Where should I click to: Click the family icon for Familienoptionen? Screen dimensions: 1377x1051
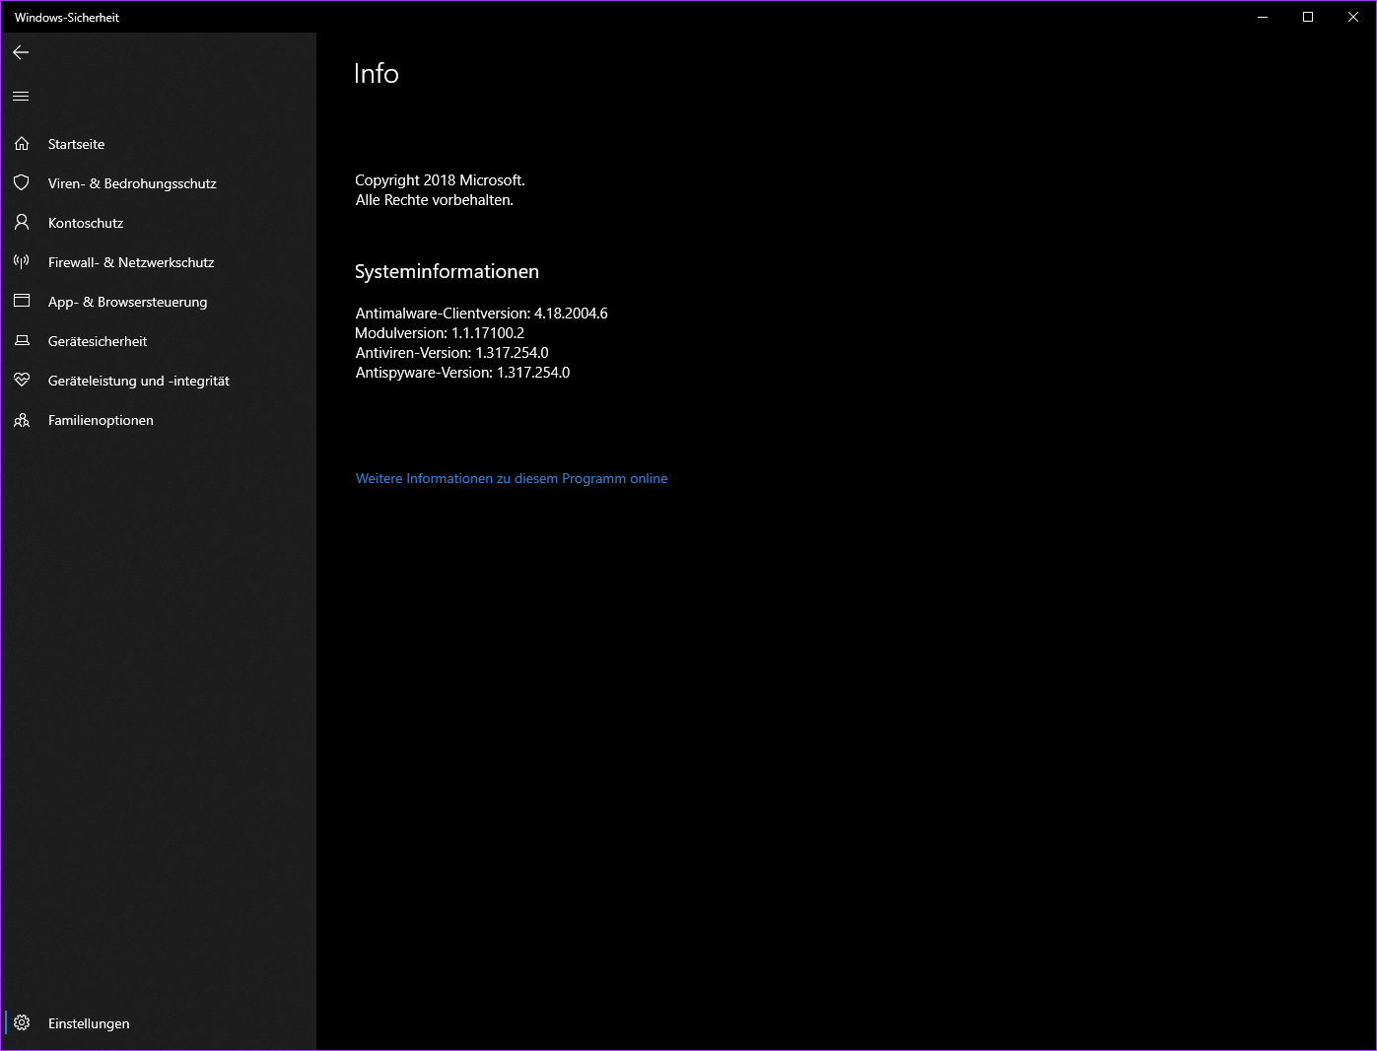(22, 420)
